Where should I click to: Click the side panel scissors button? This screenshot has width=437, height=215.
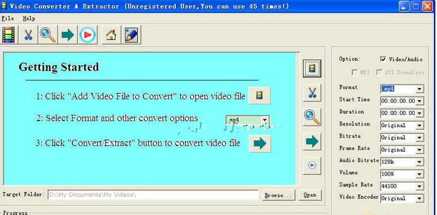click(x=312, y=92)
